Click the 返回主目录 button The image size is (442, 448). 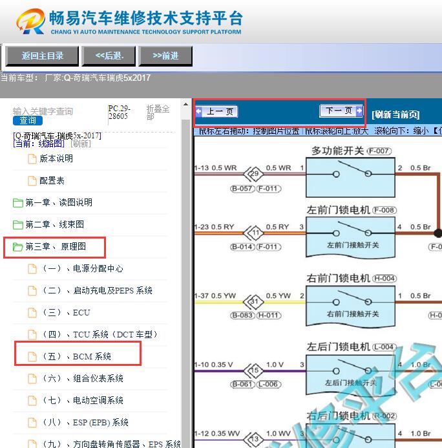point(42,56)
